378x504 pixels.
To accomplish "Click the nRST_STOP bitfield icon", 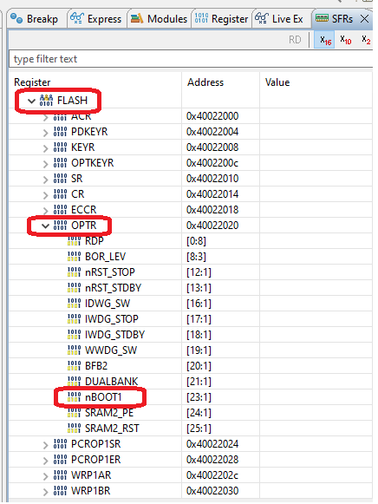I will pos(74,272).
